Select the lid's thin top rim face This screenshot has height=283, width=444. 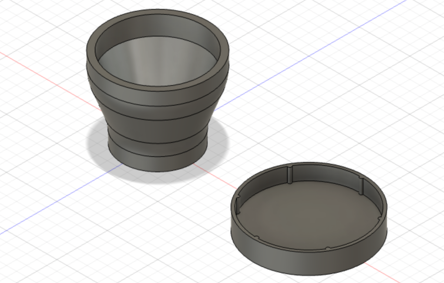tap(308, 251)
